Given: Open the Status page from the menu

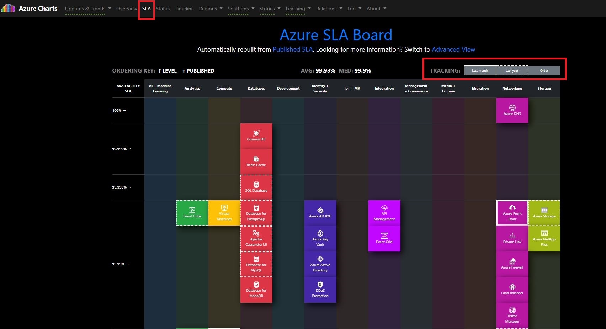Looking at the screenshot, I should (x=163, y=9).
